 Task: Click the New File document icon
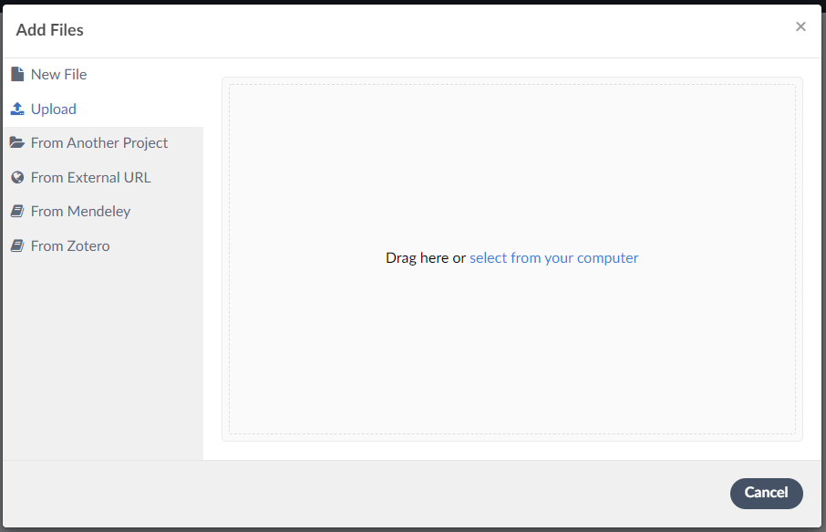click(x=17, y=74)
